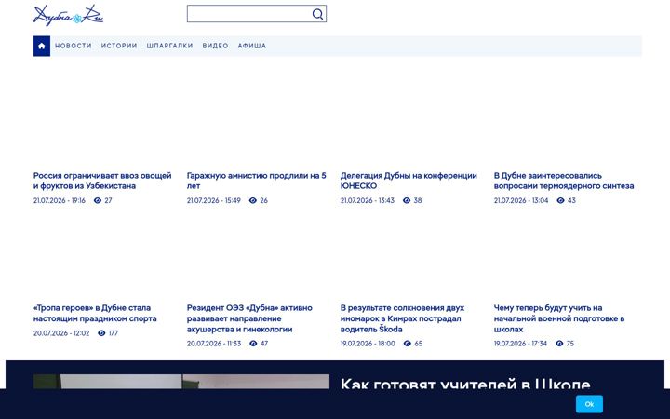Click views eye icon showing 38
The height and width of the screenshot is (419, 670).
[407, 200]
